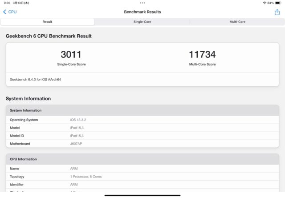Tap the home indicator bar
Viewport: 285px width, 198px height.
tap(142, 195)
